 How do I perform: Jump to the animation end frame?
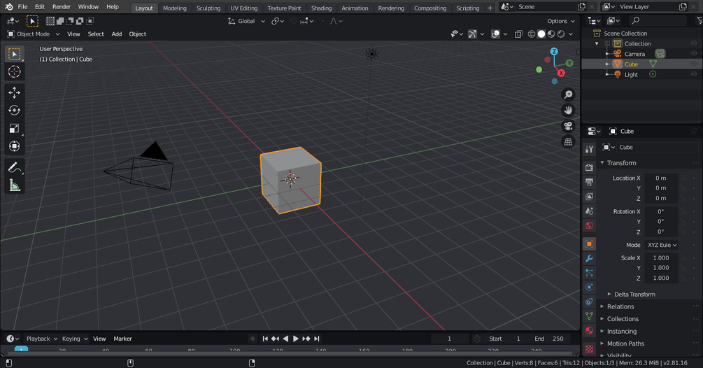(317, 339)
